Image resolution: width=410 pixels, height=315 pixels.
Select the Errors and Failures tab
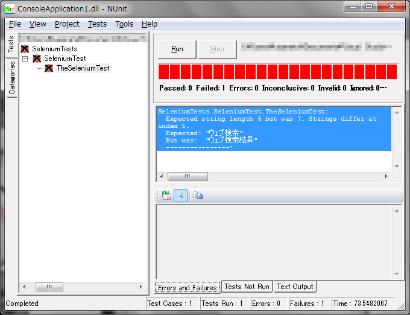[x=188, y=287]
